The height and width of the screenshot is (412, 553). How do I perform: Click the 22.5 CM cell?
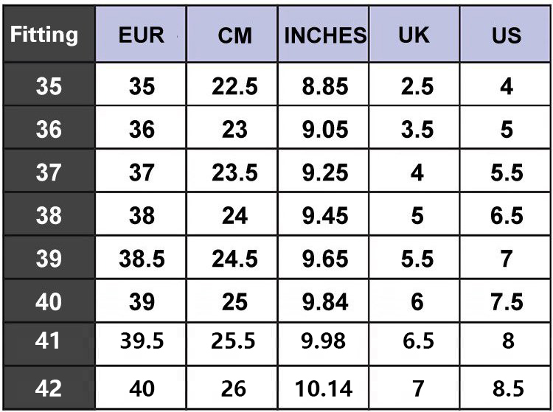tap(234, 87)
